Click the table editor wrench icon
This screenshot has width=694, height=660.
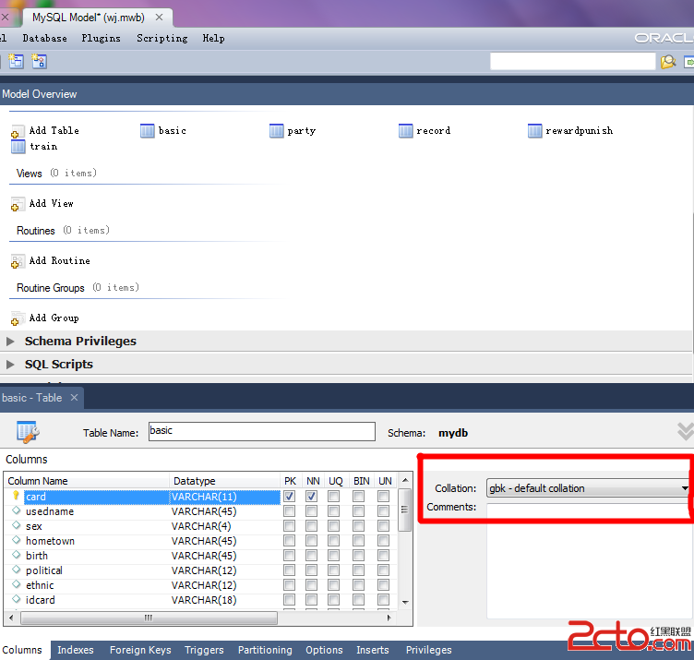point(28,432)
